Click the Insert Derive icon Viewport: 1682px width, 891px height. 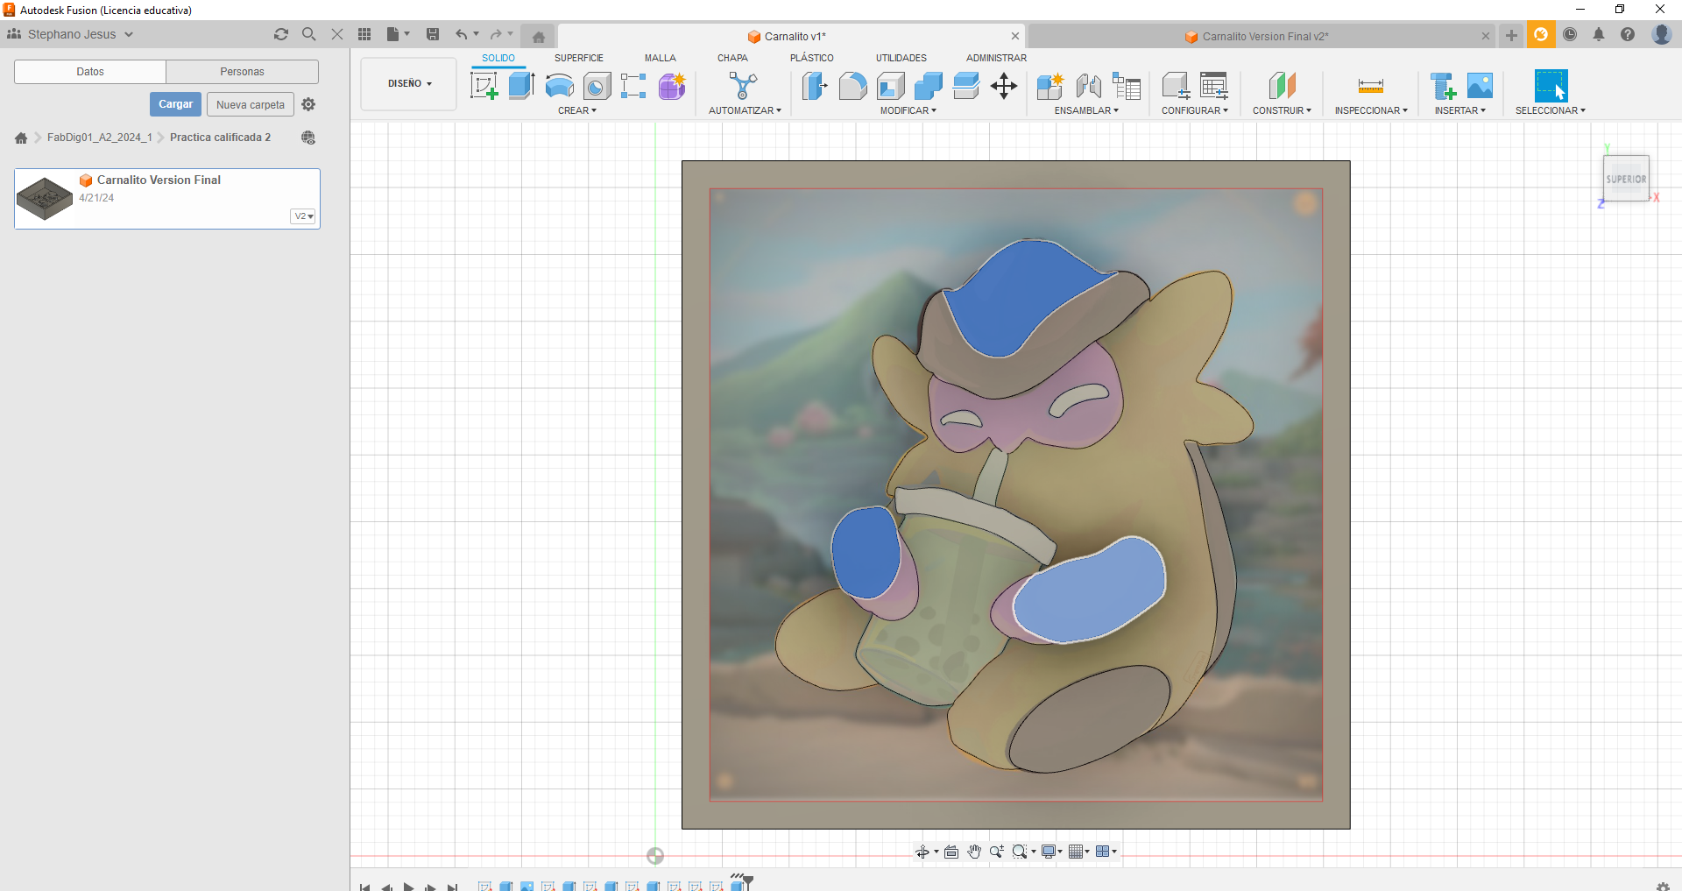(1443, 86)
